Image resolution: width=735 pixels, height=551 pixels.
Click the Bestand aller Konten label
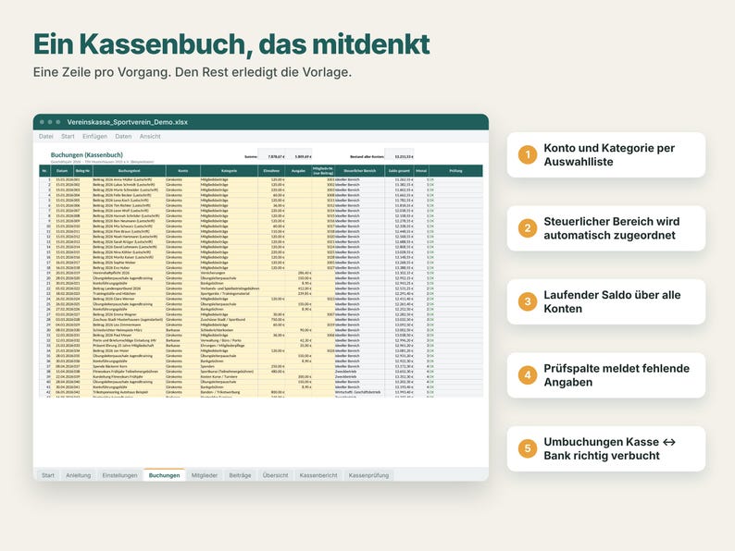(367, 156)
